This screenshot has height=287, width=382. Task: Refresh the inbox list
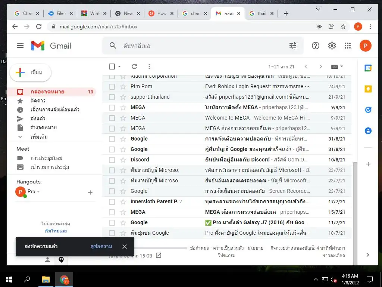(134, 67)
